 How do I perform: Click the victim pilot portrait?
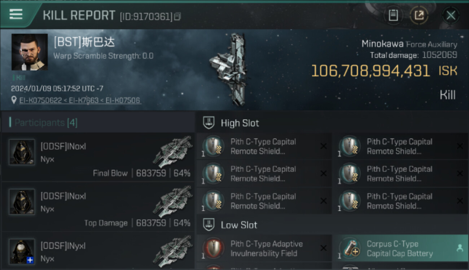pyautogui.click(x=30, y=52)
